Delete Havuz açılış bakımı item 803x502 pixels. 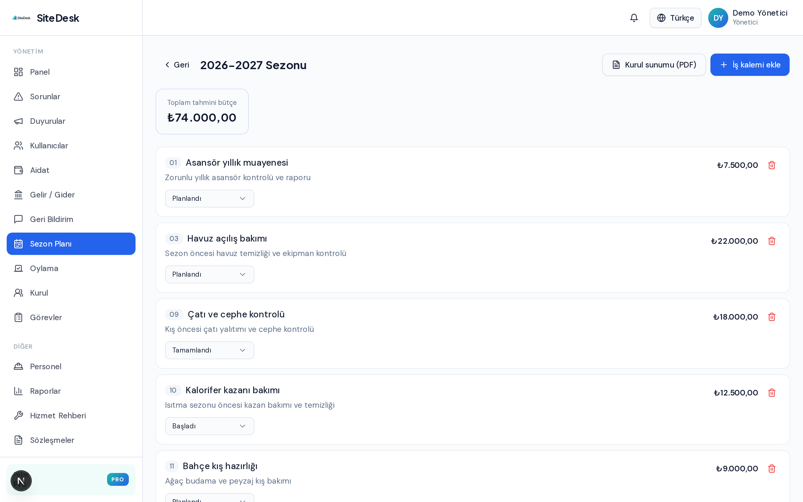pos(771,241)
